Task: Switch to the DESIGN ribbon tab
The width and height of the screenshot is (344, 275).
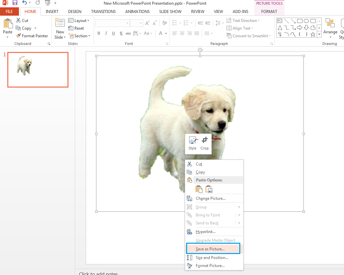Action: click(x=74, y=11)
